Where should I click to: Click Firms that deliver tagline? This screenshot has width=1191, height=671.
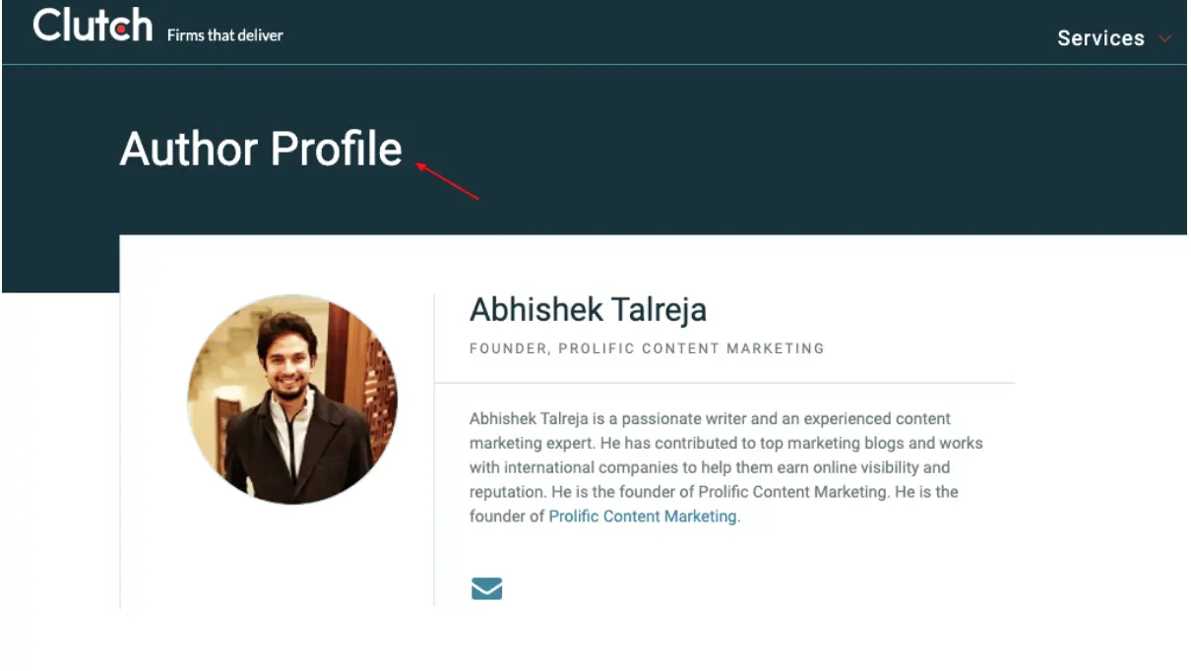(224, 34)
